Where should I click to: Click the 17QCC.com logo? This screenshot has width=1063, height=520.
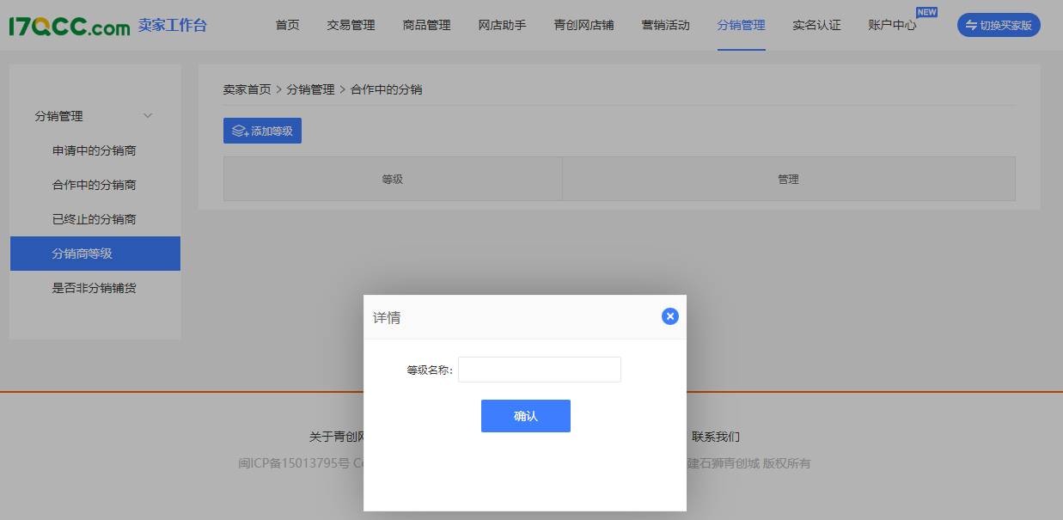(x=70, y=26)
